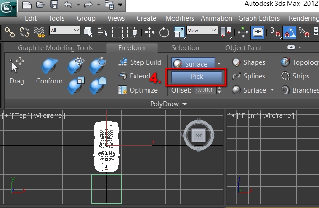Open the Draw On Surface dropdown arrow
The height and width of the screenshot is (208, 319).
pos(219,63)
